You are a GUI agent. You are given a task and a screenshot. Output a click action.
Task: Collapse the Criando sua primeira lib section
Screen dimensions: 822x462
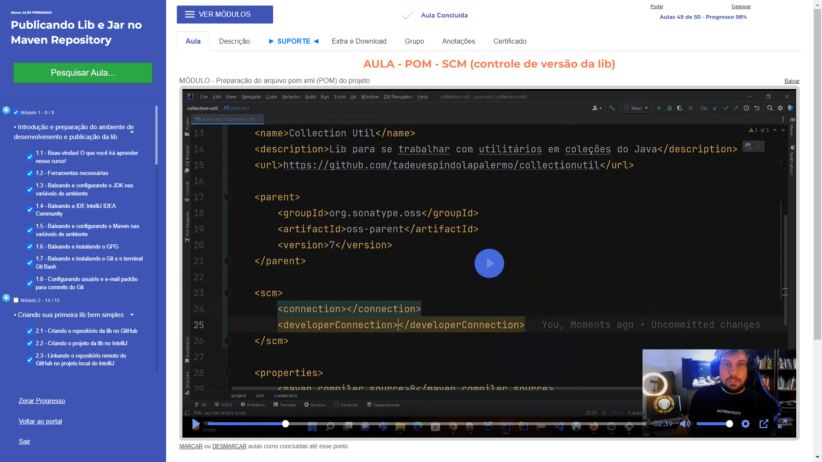(x=132, y=315)
